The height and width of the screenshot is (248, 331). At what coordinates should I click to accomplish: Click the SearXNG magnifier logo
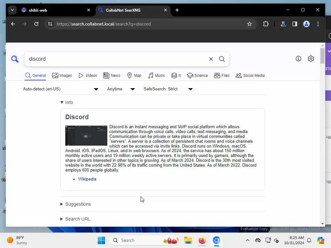point(15,59)
